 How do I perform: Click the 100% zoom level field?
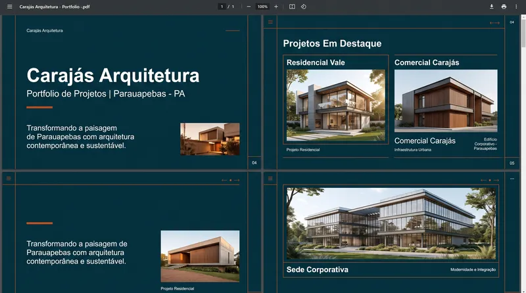click(262, 7)
